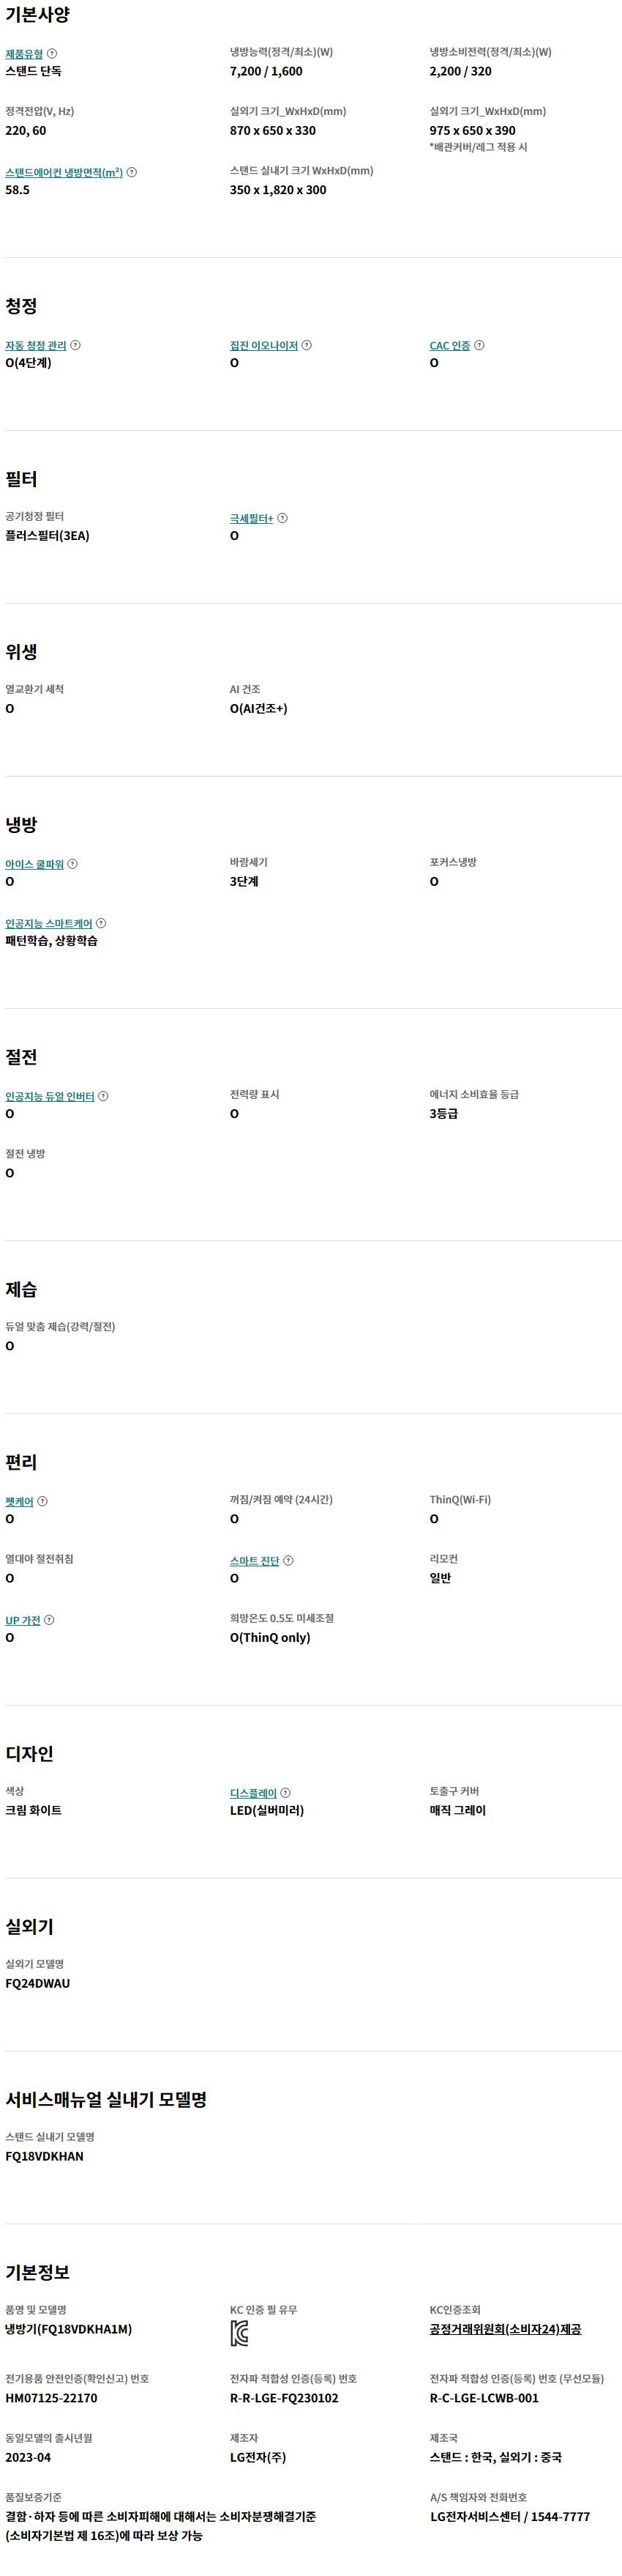Screen dimensions: 622x2576
Task: Click info icon beside 스마트 진단
Action: pos(288,1560)
